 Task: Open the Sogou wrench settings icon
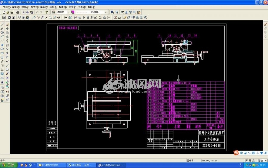(266, 153)
